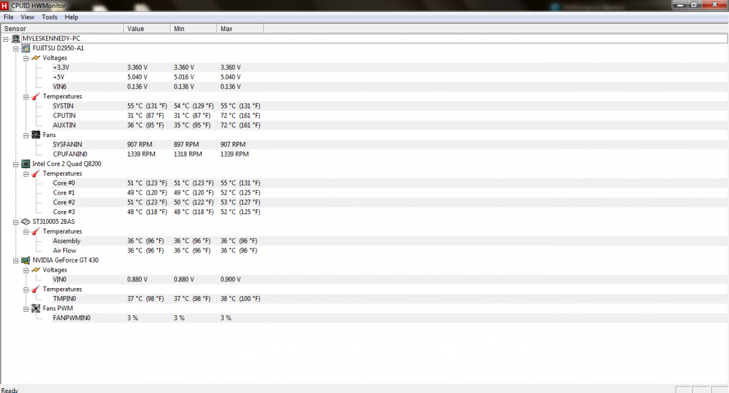Collapse the Fans group under FUJITSU

pyautogui.click(x=26, y=135)
